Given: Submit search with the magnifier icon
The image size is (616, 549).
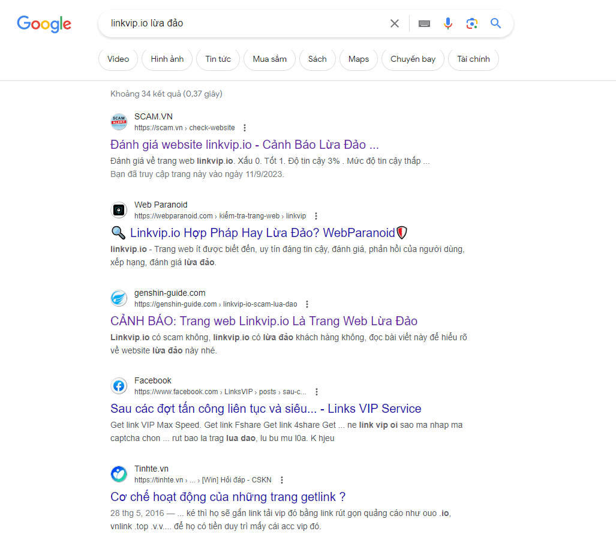Looking at the screenshot, I should [x=495, y=23].
